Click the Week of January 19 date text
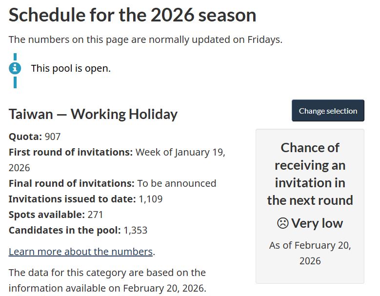The width and height of the screenshot is (380, 296). click(180, 152)
